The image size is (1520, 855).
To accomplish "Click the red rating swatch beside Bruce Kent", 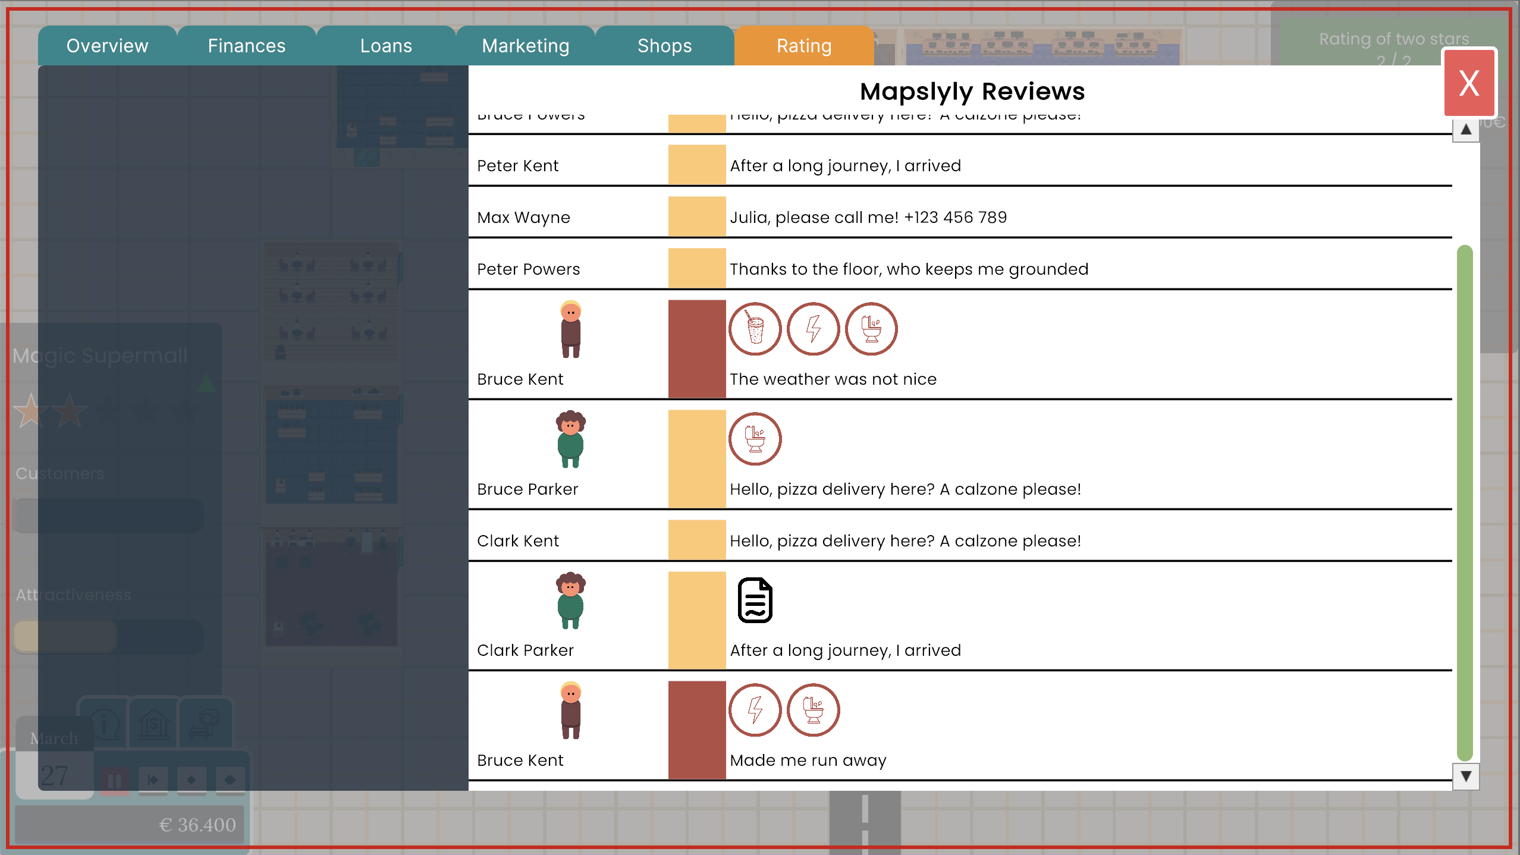I will tap(696, 348).
